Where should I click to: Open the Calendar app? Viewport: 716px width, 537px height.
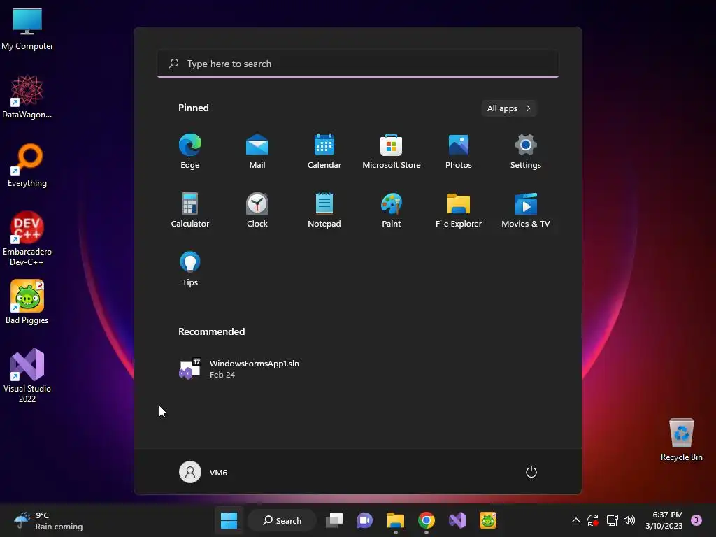pyautogui.click(x=324, y=151)
